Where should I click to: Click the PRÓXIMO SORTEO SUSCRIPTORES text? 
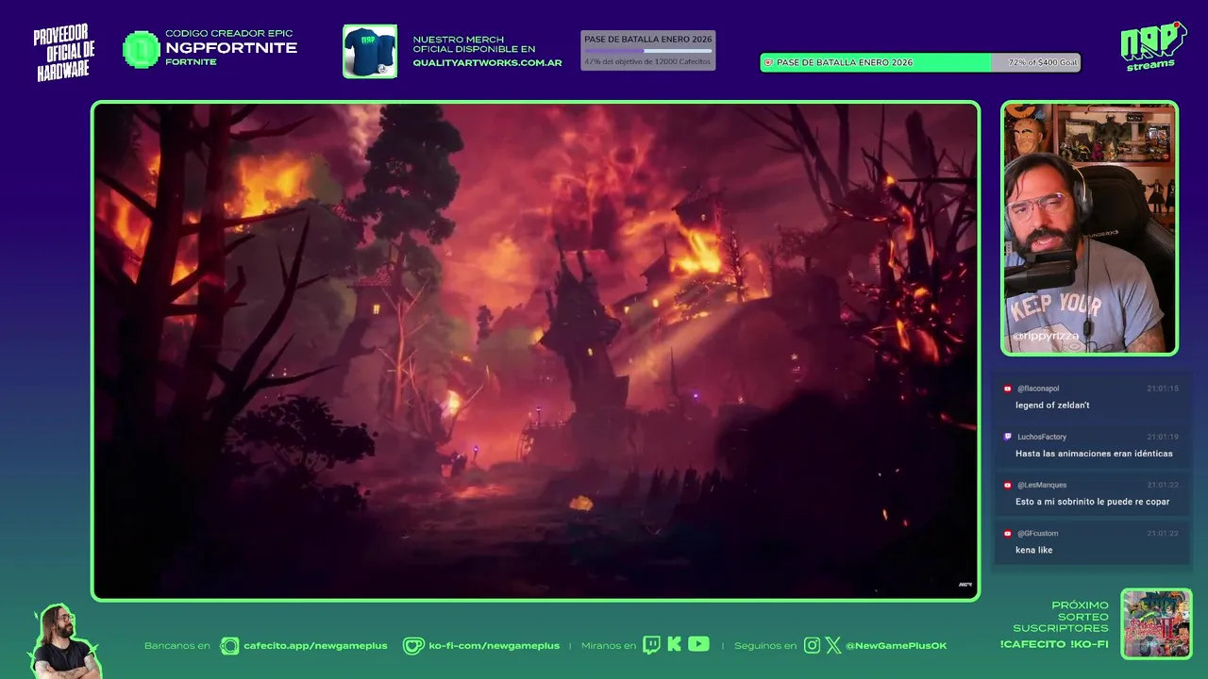click(1062, 617)
